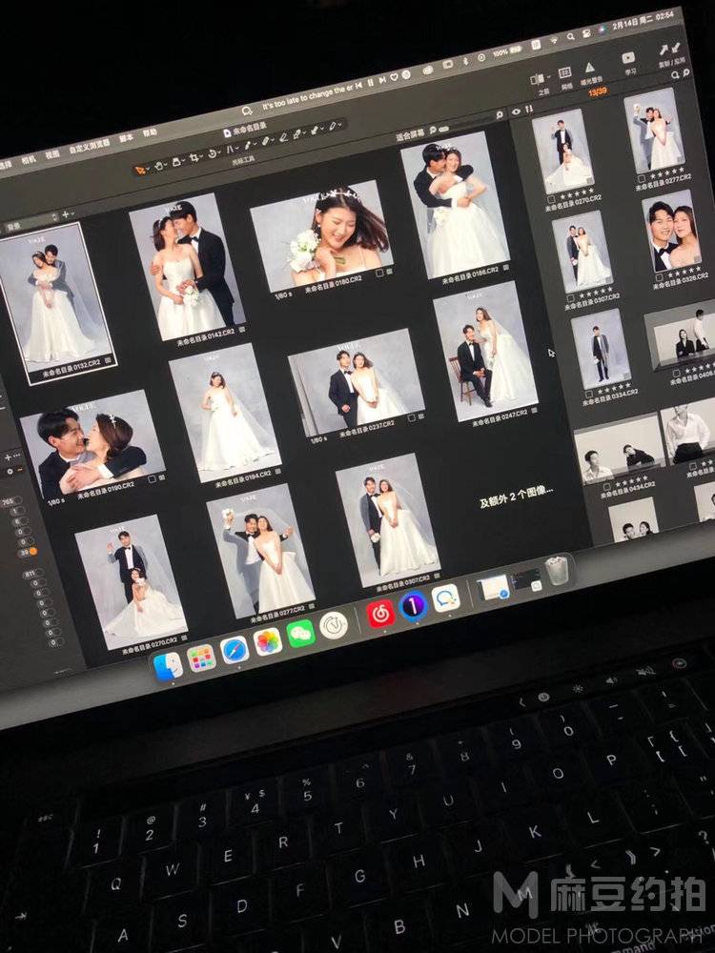Open Finder in the Dock
This screenshot has height=953, width=715.
[x=168, y=665]
